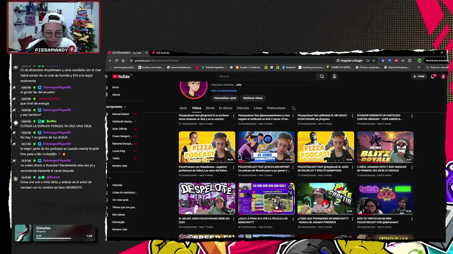Image resolution: width=453 pixels, height=254 pixels.
Task: Open the Inicio channel tab
Action: click(x=183, y=108)
